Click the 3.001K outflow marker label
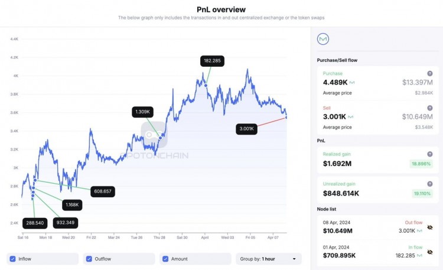 coord(246,128)
